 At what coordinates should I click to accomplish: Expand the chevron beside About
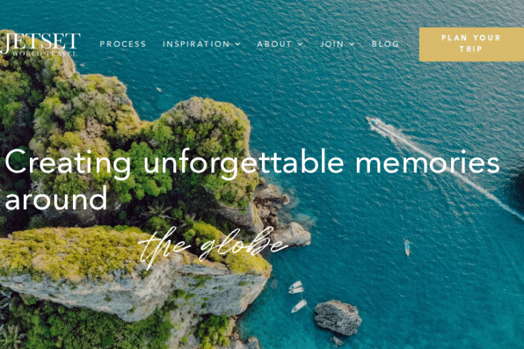click(300, 44)
